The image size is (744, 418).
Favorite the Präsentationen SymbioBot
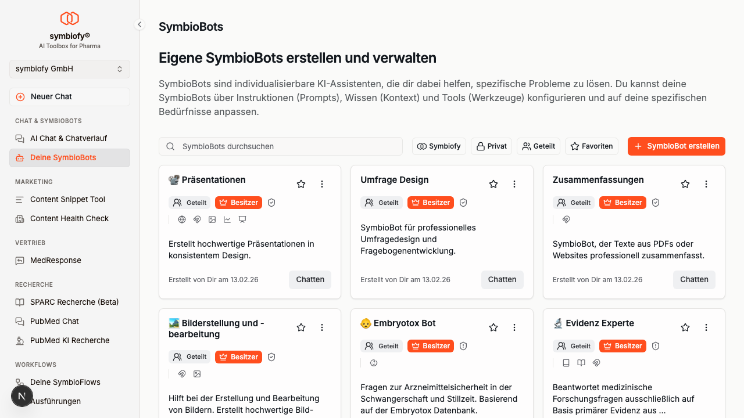(301, 183)
